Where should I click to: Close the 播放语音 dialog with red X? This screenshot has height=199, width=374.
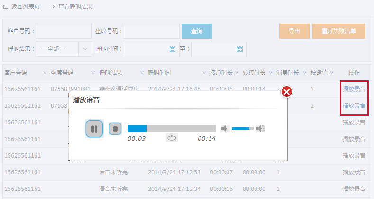tap(286, 92)
